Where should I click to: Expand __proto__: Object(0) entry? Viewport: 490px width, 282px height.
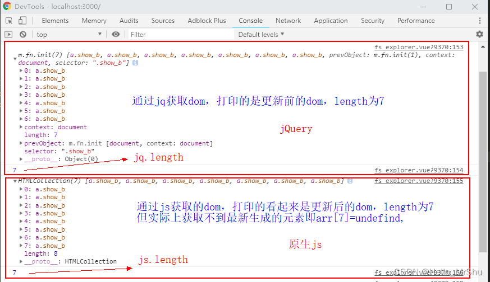click(x=21, y=159)
